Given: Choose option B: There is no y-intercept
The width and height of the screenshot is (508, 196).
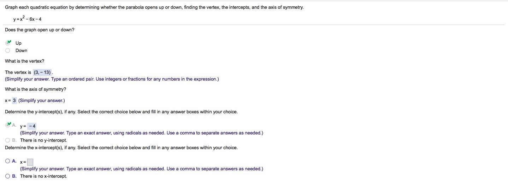Looking at the screenshot, I should click(x=8, y=140).
